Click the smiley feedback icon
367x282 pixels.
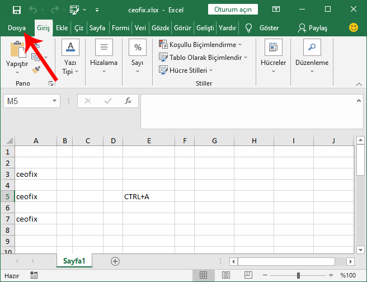(354, 27)
